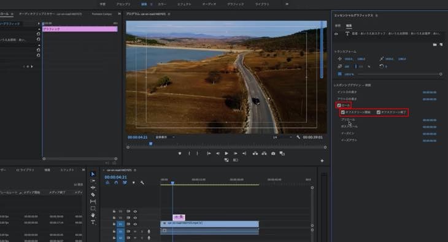Open program monitor zoom level dropdown
The height and width of the screenshot is (242, 448).
[164, 138]
